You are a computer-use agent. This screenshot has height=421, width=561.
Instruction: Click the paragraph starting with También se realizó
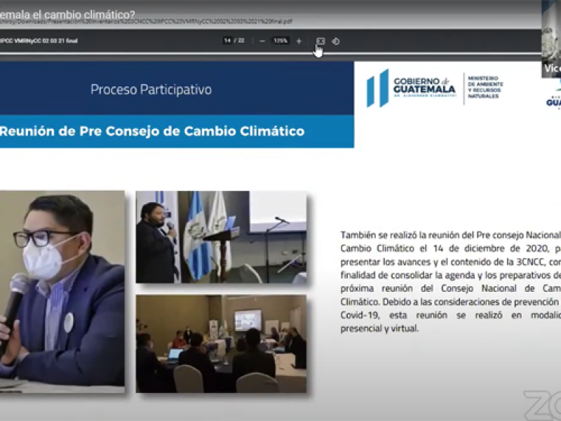coord(450,281)
